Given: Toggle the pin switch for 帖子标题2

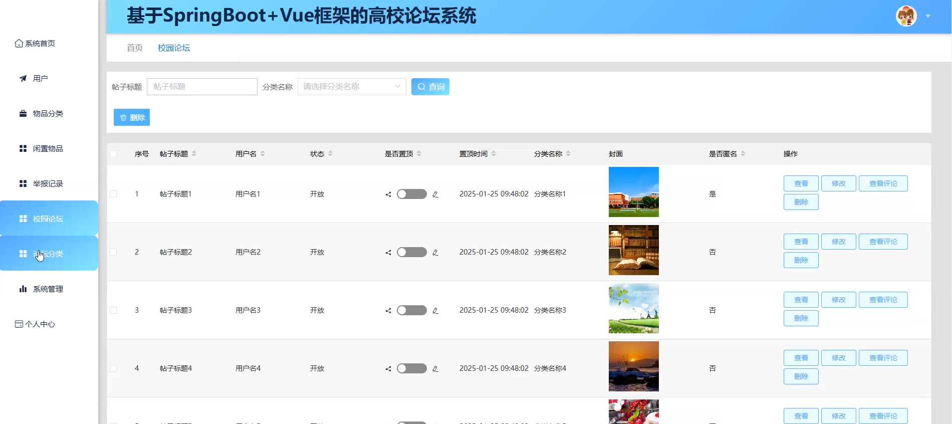Looking at the screenshot, I should [412, 252].
